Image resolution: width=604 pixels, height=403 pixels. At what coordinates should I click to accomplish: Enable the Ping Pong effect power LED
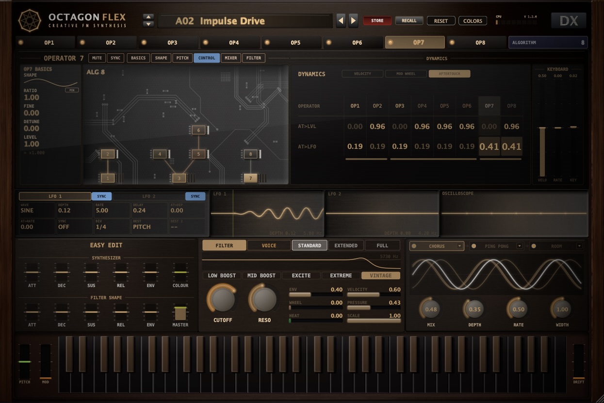click(x=473, y=246)
